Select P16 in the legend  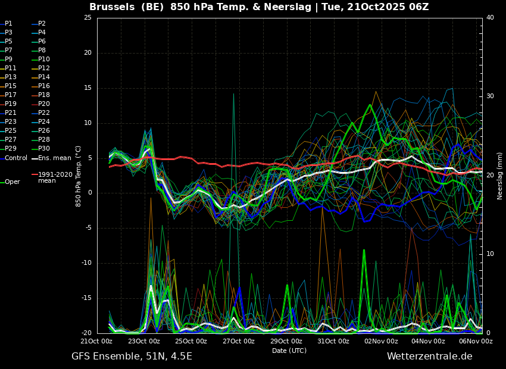(44, 86)
